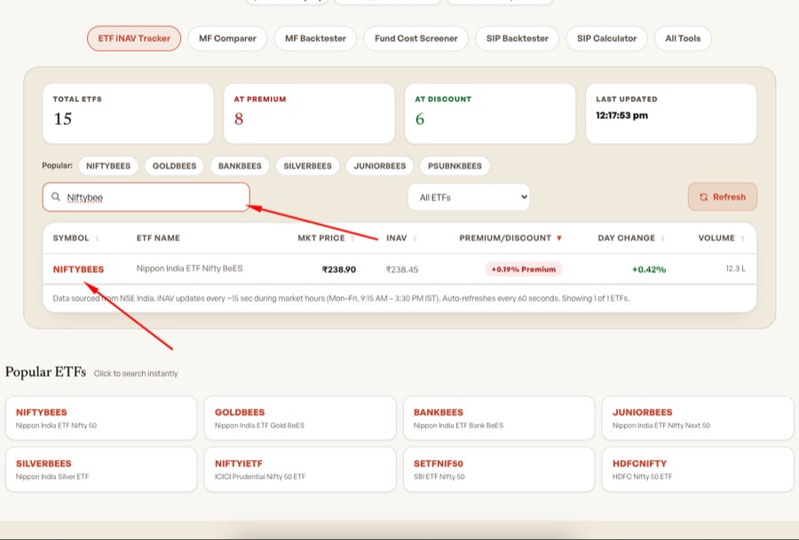Sort by MKT PRICE column
799x540 pixels.
coord(326,239)
